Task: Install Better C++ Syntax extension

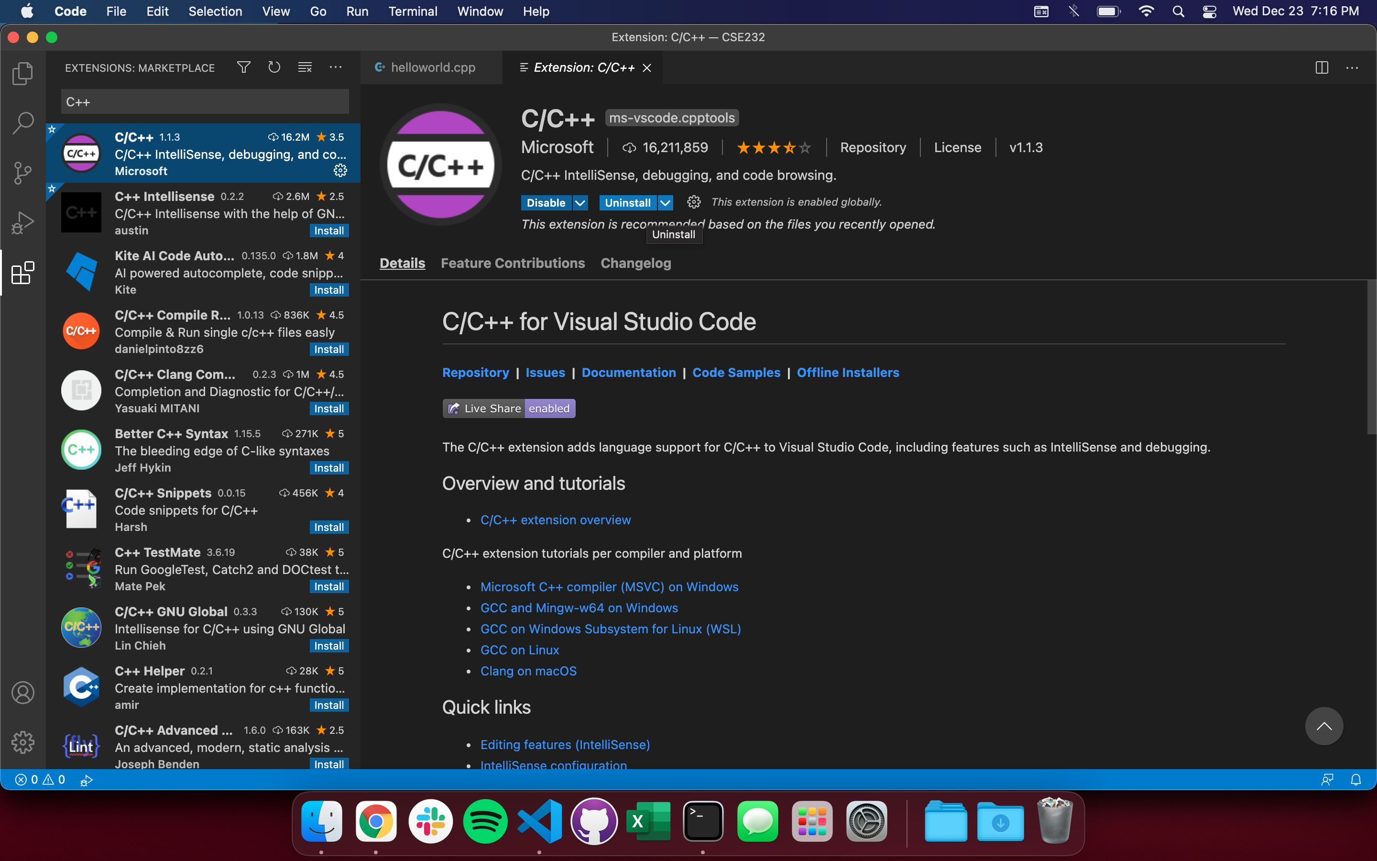Action: pos(329,467)
